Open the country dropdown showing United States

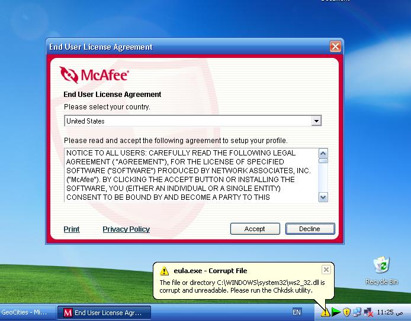pyautogui.click(x=193, y=121)
